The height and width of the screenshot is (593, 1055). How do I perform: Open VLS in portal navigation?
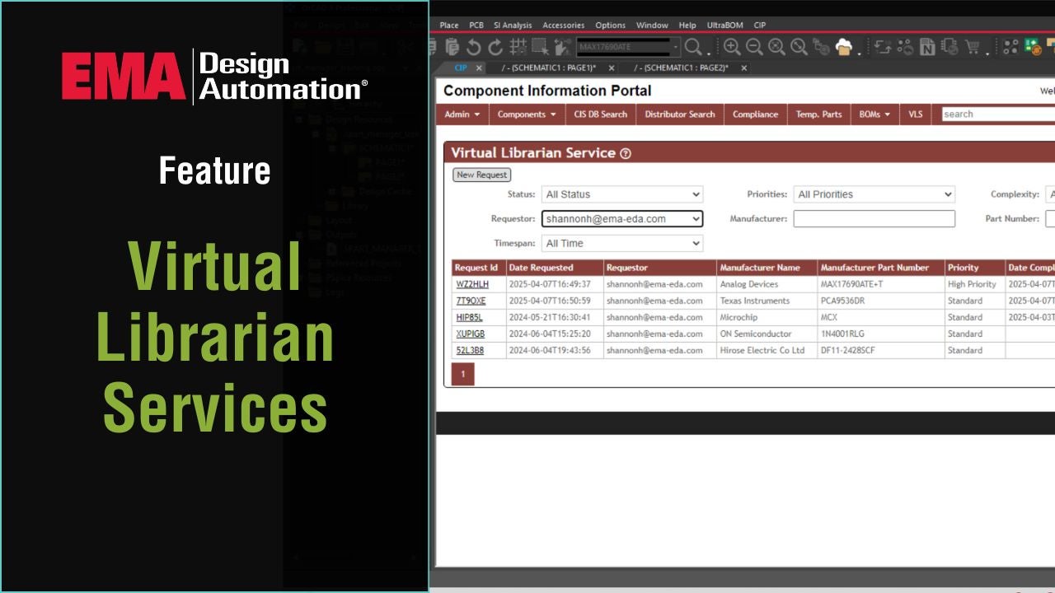pos(916,114)
